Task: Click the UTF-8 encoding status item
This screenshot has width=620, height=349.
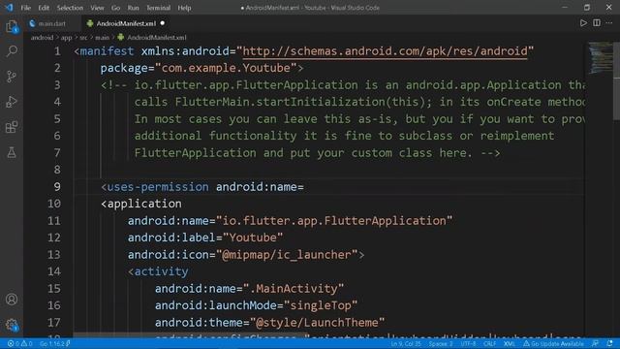Action: [x=468, y=343]
